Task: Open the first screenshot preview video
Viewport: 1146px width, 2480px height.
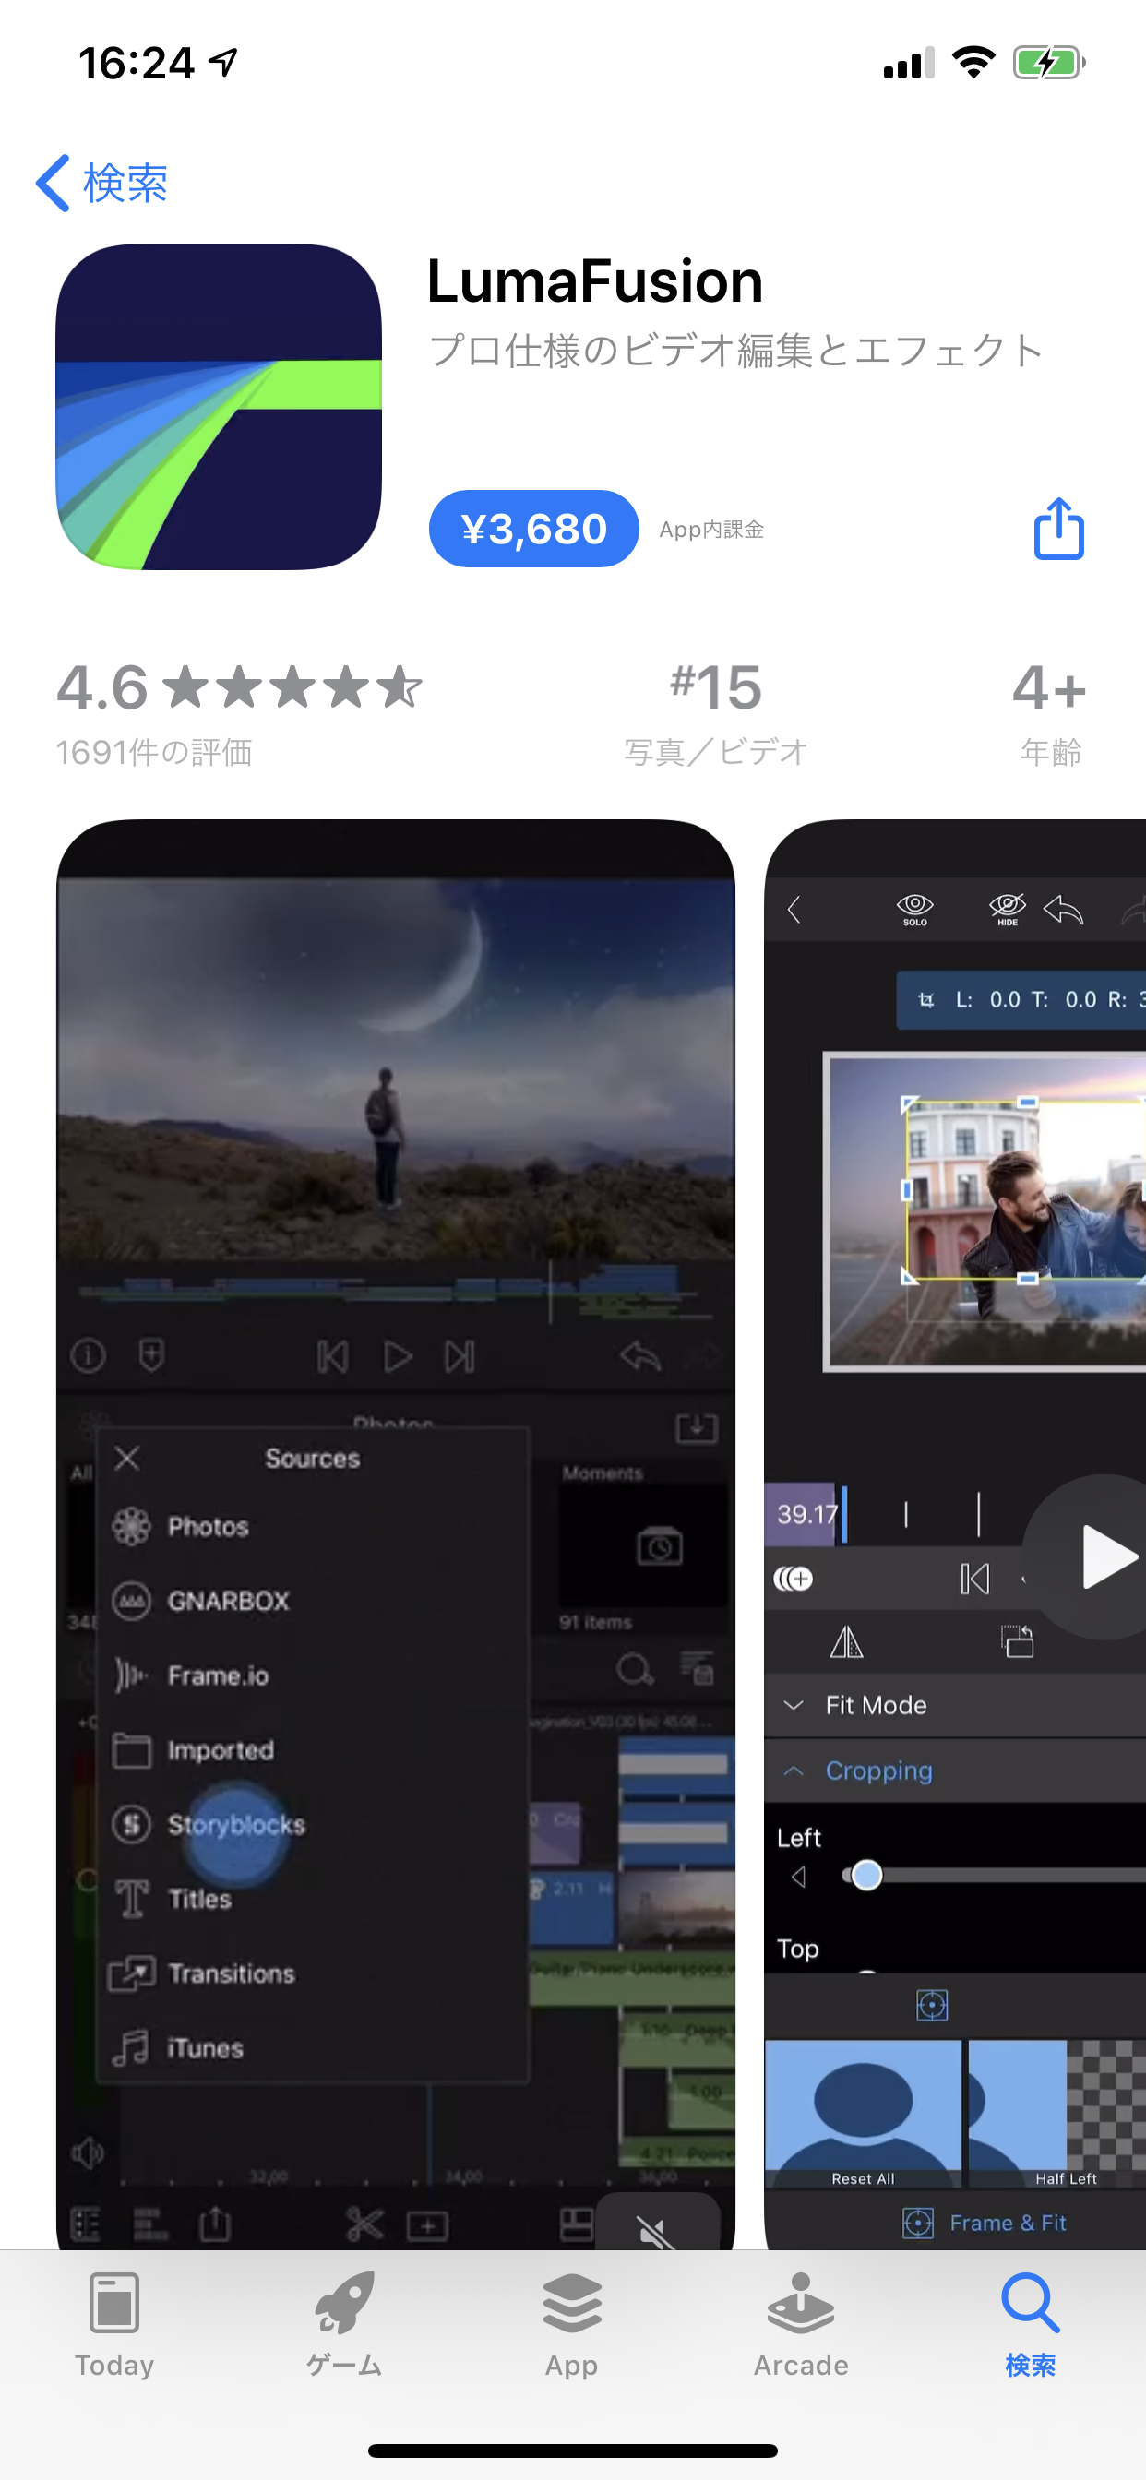Action: [396, 1533]
